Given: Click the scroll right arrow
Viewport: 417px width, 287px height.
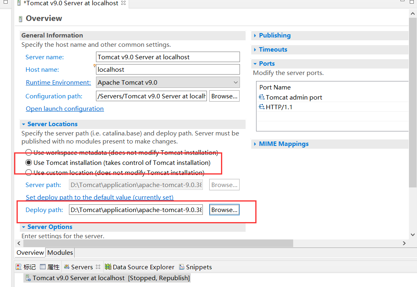Looking at the screenshot, I should coord(404,243).
